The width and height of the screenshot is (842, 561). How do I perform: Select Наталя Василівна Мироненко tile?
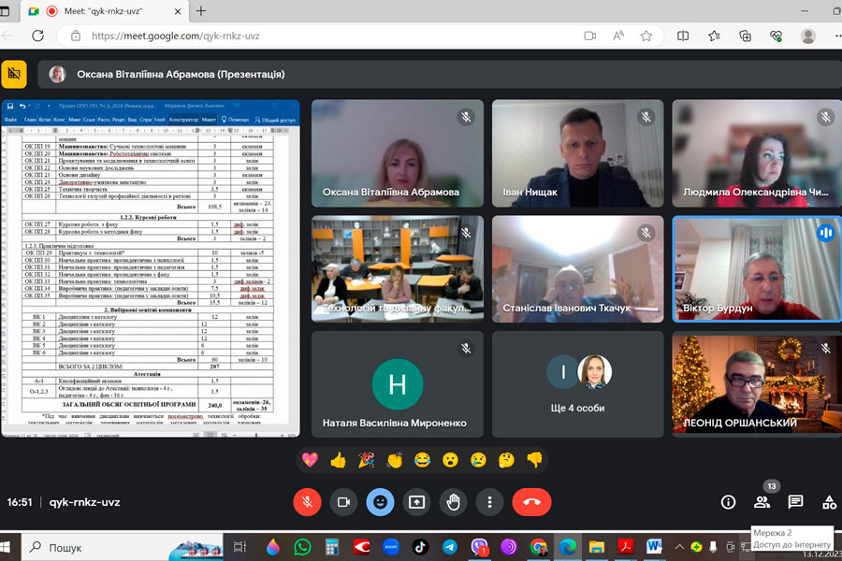click(398, 384)
